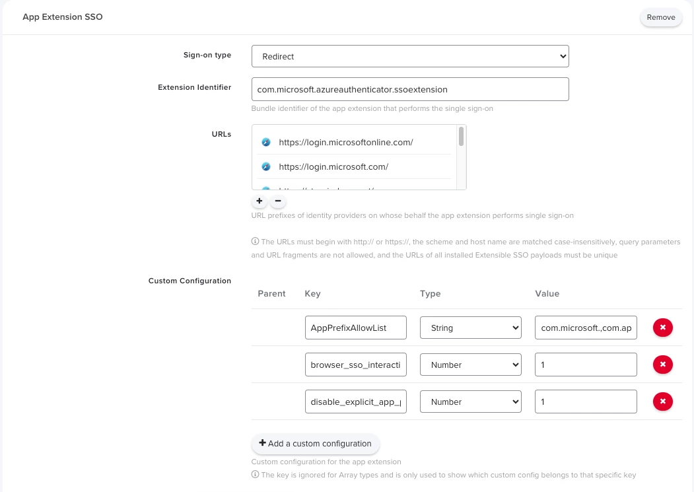This screenshot has width=694, height=492.
Task: Open Type dropdown for AppPrefixAllowList
Action: tap(471, 328)
